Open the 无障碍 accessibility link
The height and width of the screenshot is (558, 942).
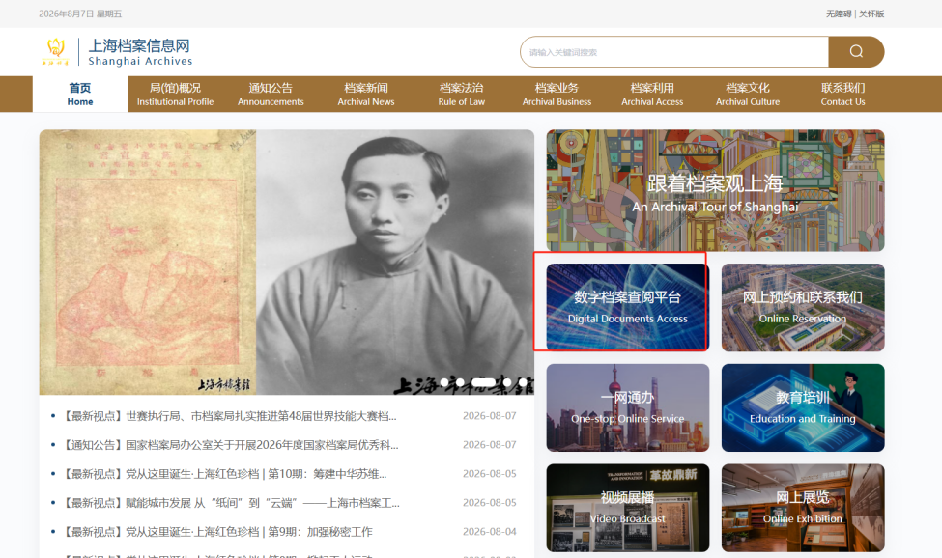coord(838,14)
